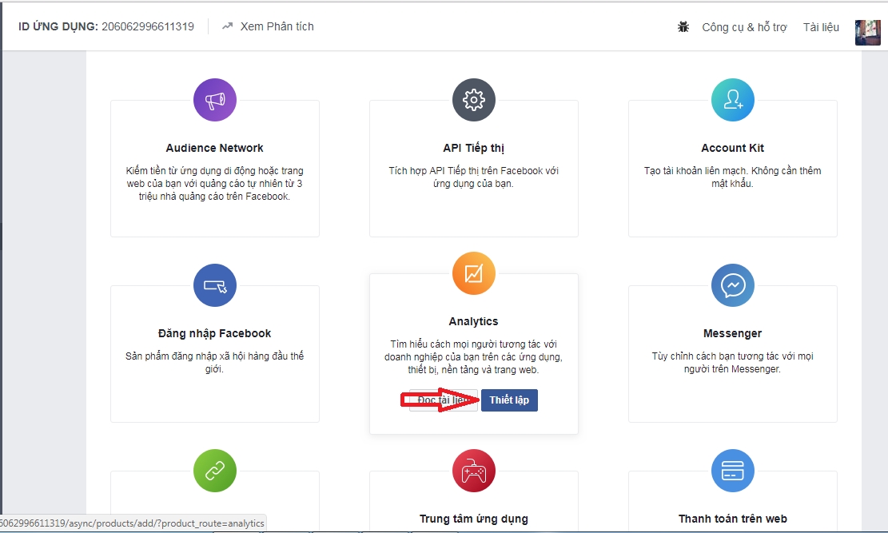Image resolution: width=888 pixels, height=533 pixels.
Task: Click the Audience Network megaphone icon
Action: pos(215,100)
